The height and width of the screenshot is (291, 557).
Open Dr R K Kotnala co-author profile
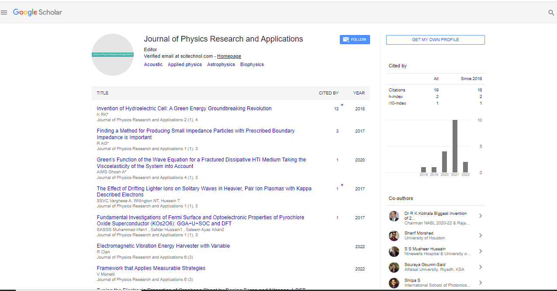point(436,216)
